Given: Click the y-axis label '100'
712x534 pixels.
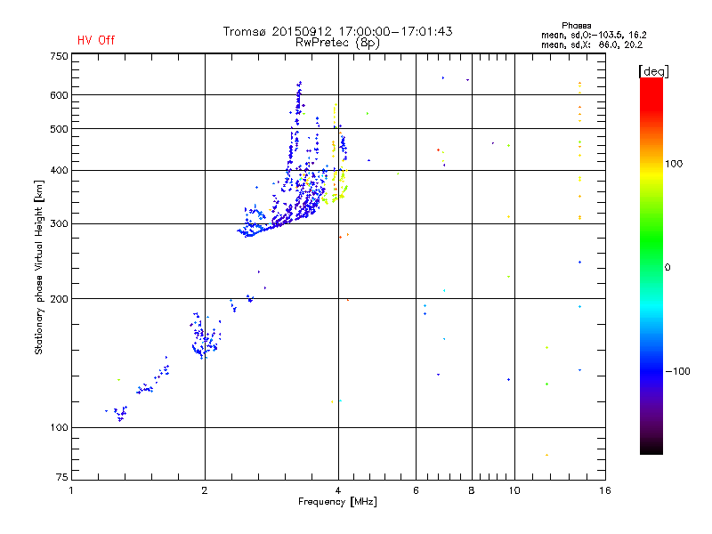Looking at the screenshot, I should pyautogui.click(x=59, y=427).
